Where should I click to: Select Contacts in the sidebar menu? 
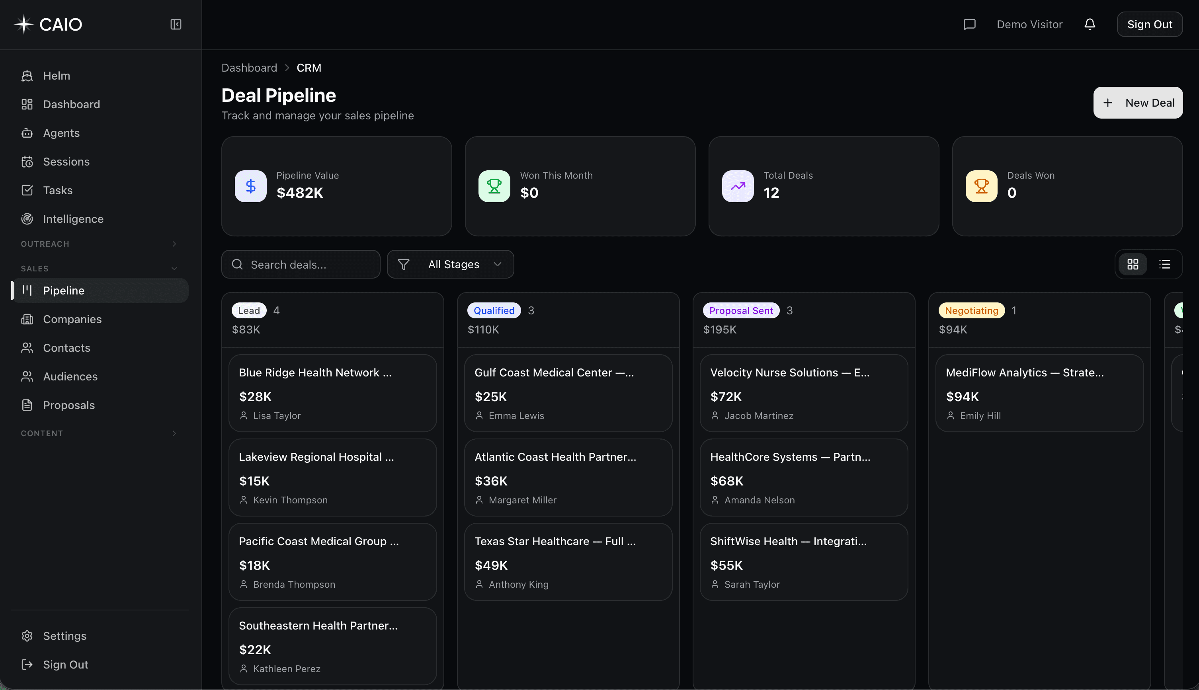[66, 347]
